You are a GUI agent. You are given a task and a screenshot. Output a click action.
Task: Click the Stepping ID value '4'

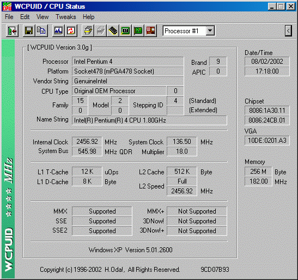pos(175,101)
